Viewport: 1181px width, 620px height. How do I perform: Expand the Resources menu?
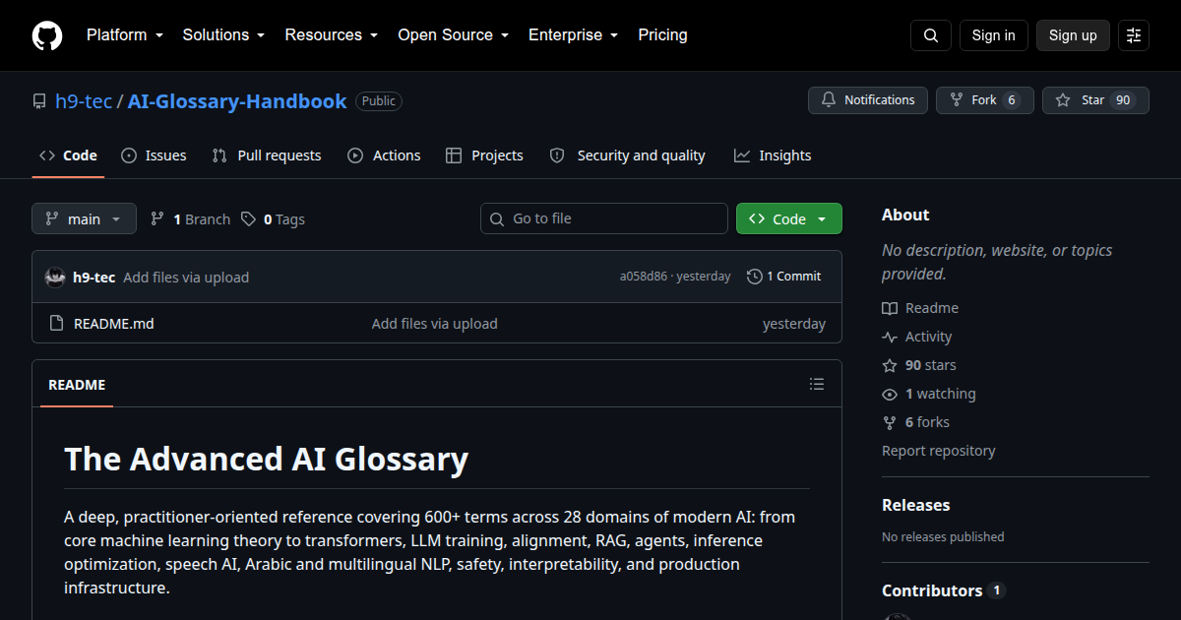pyautogui.click(x=332, y=35)
